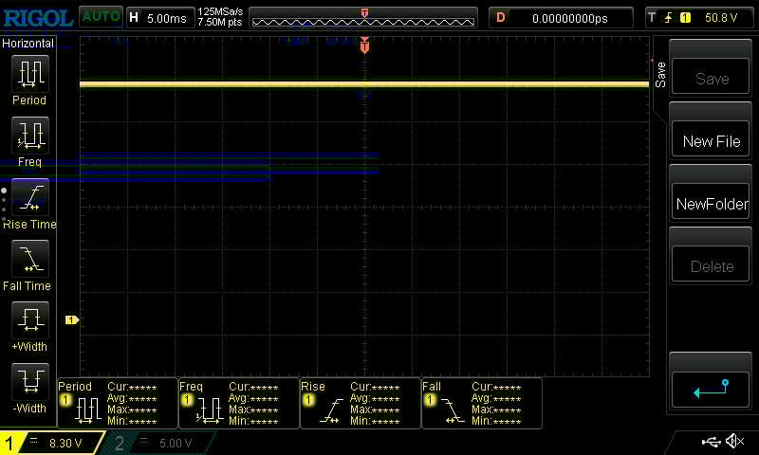Click the 125MSa/s sample rate readout
The height and width of the screenshot is (455, 759).
click(220, 11)
